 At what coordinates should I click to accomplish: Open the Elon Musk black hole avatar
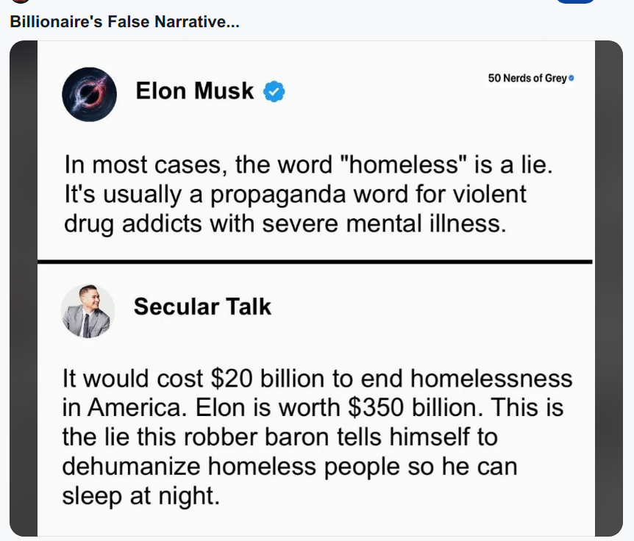click(x=89, y=95)
